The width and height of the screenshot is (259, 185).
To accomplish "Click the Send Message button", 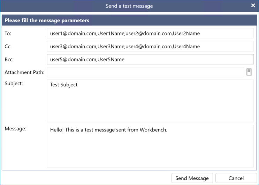I will coord(192,178).
